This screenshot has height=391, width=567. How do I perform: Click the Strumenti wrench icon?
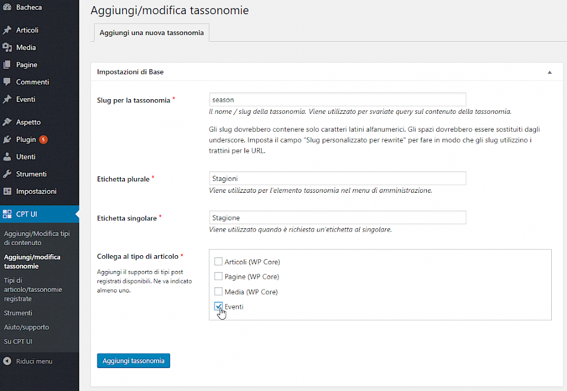point(7,174)
